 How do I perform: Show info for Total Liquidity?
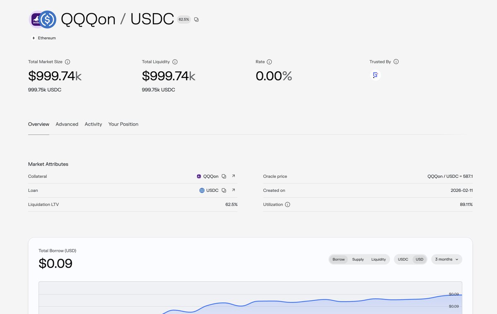tap(175, 62)
